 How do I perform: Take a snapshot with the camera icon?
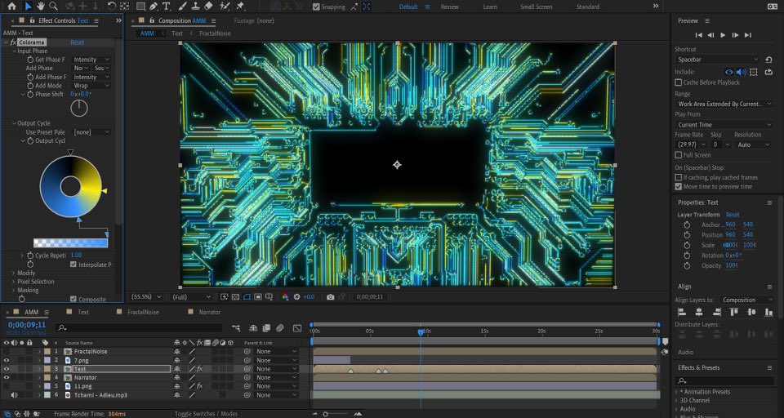[330, 297]
